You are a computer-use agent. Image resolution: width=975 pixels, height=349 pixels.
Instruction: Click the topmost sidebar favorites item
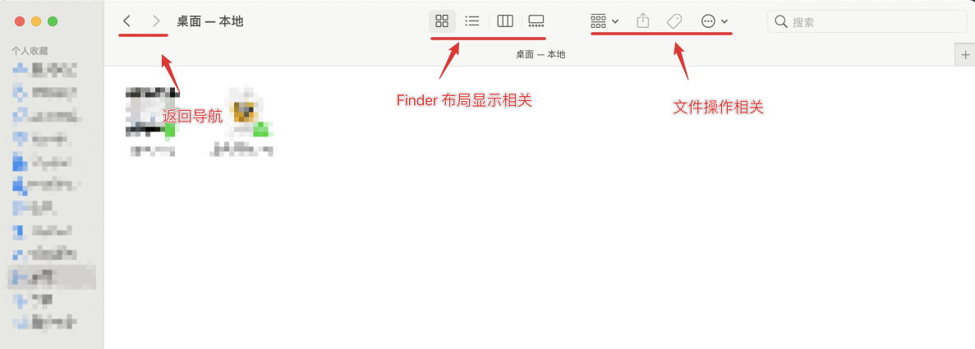pos(47,71)
